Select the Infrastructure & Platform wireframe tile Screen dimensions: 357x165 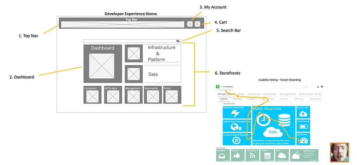(153, 53)
